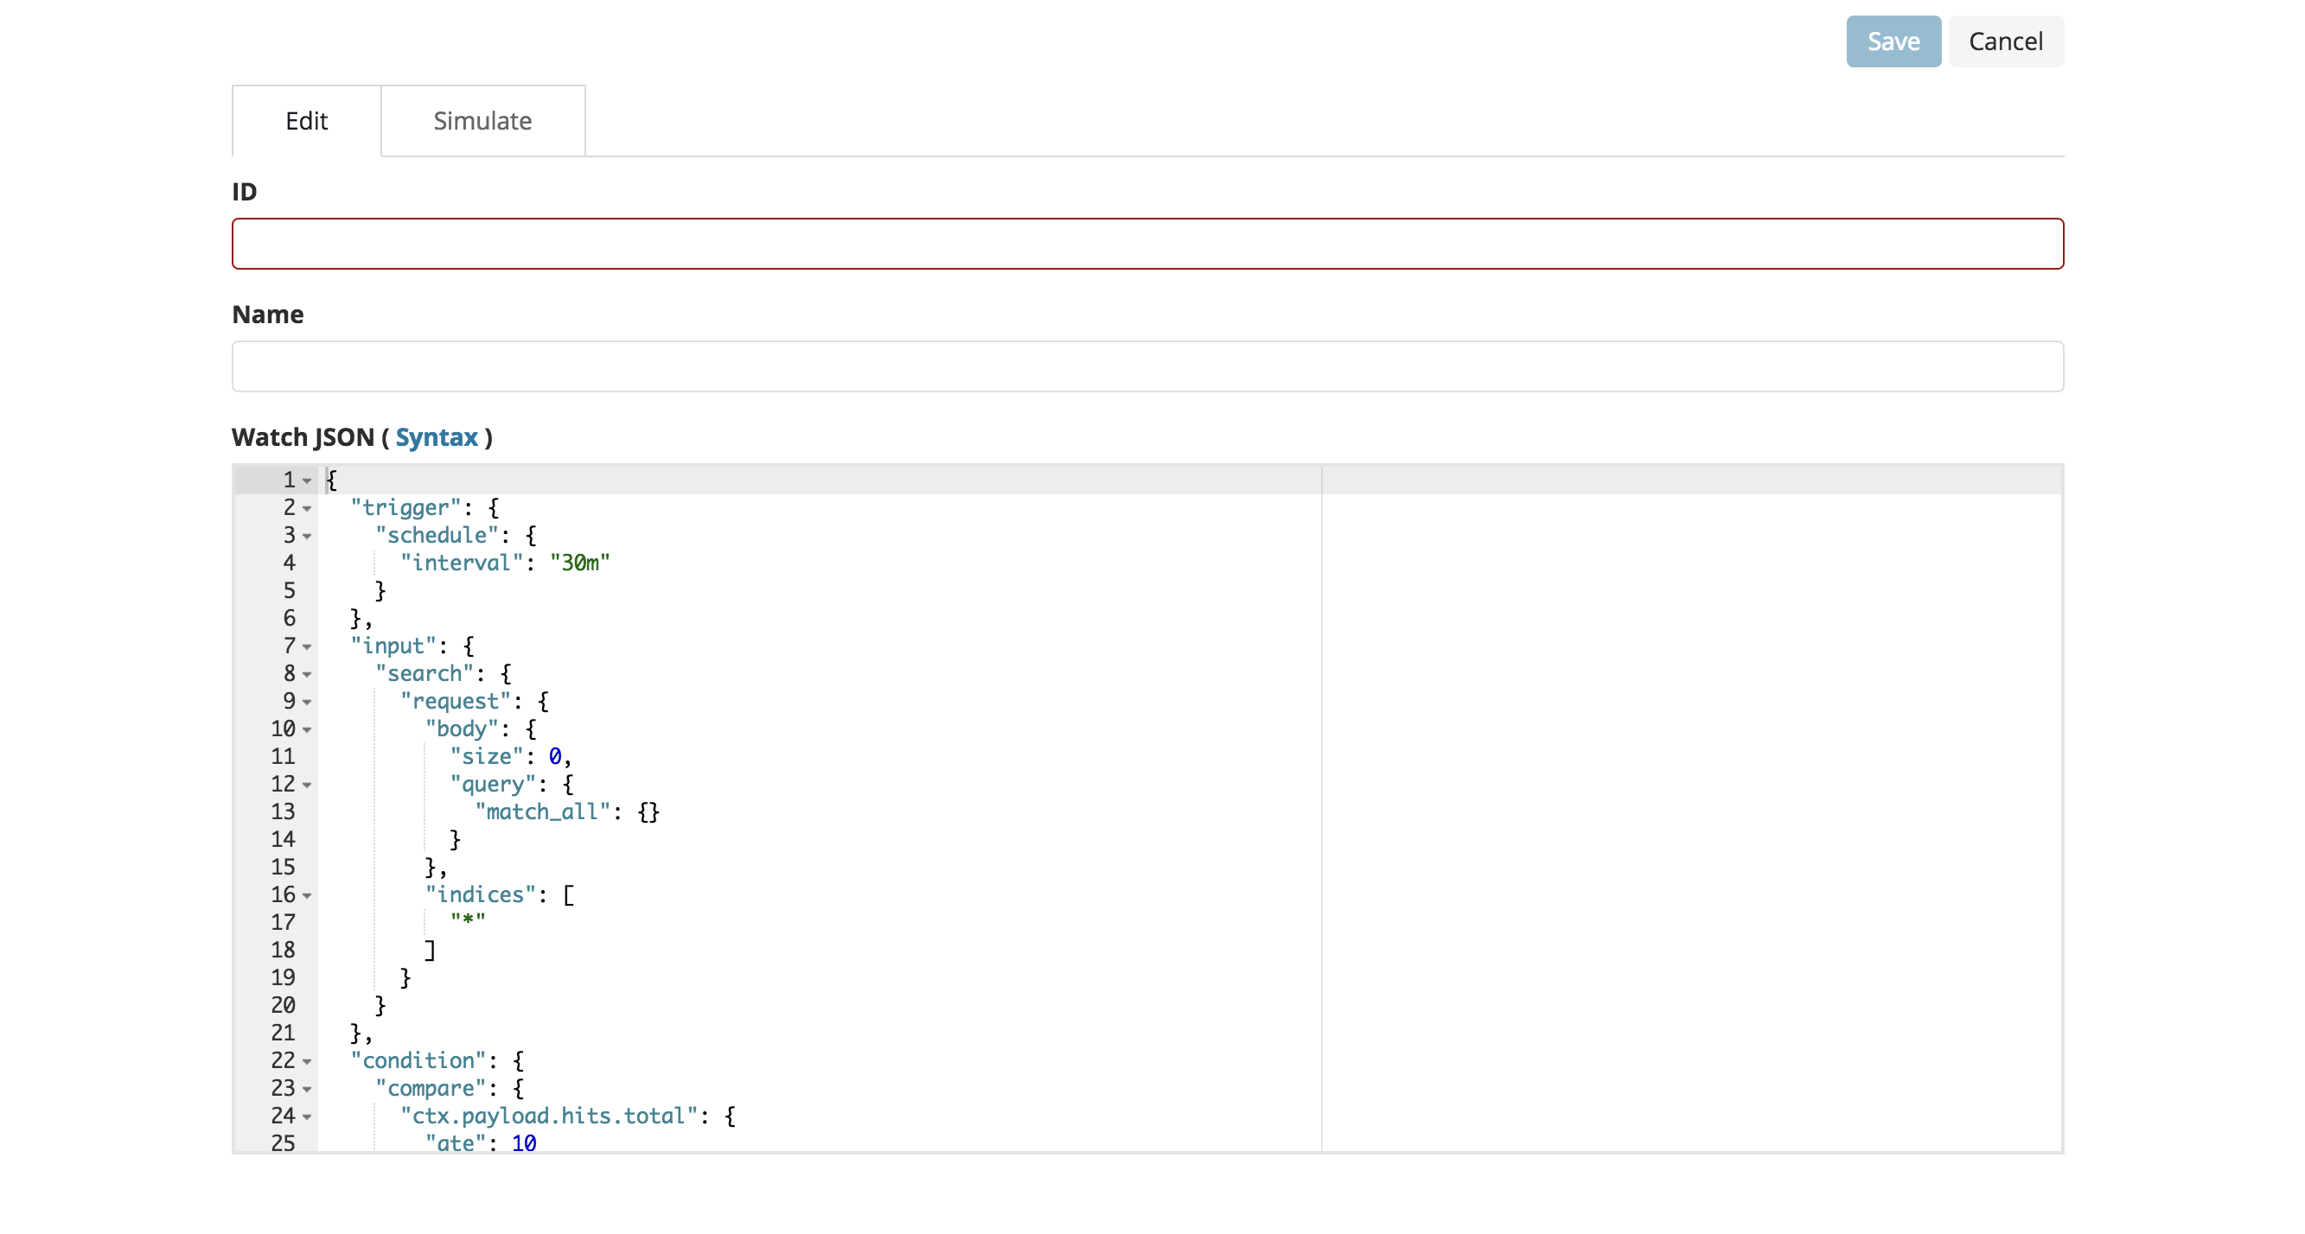Collapse the "condition" block fold arrow

(307, 1061)
